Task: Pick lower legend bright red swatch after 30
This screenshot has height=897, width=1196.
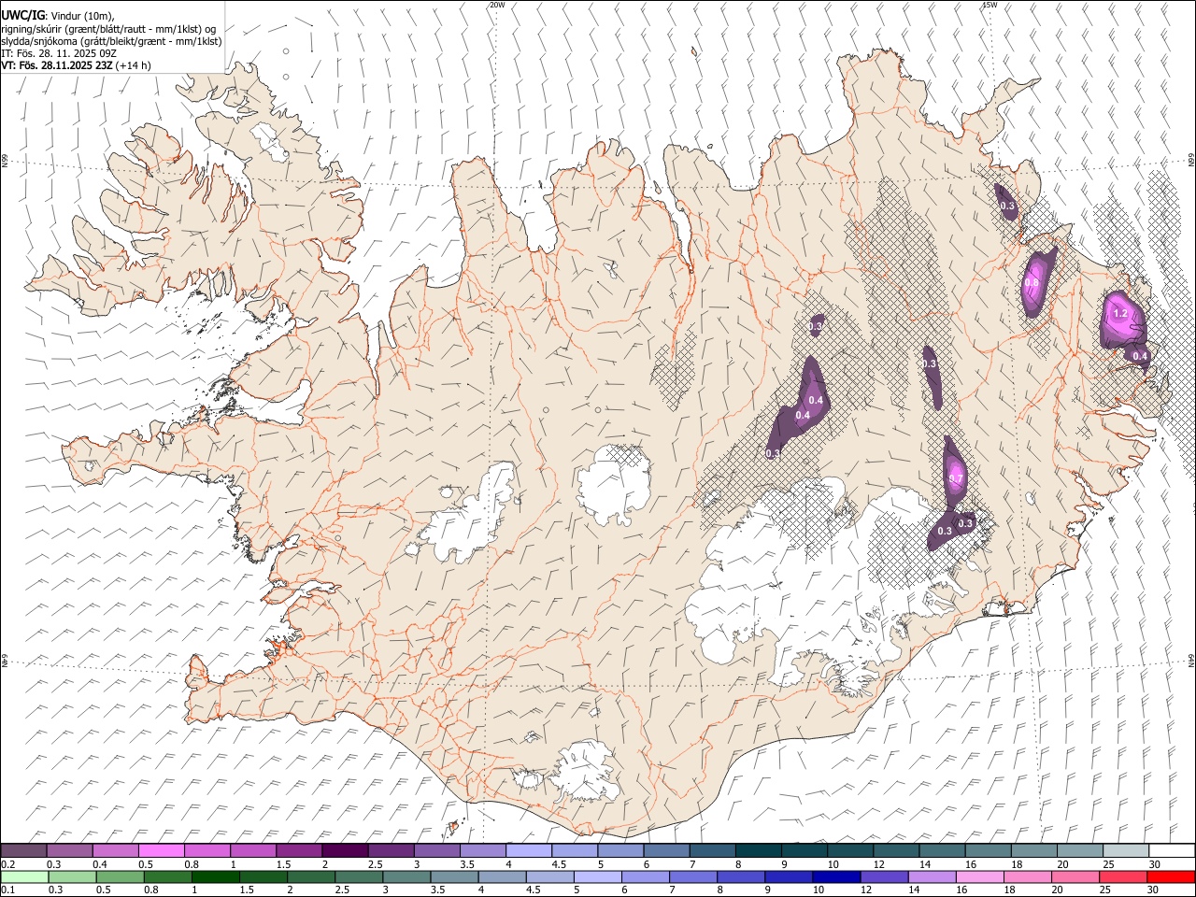Action: [1171, 876]
